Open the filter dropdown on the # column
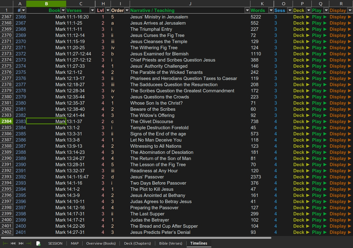This screenshot has width=353, height=248. pyautogui.click(x=23, y=10)
